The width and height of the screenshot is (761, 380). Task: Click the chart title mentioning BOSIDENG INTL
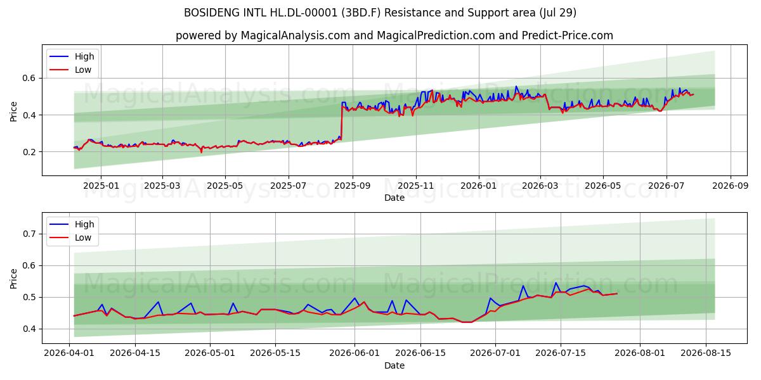(380, 13)
